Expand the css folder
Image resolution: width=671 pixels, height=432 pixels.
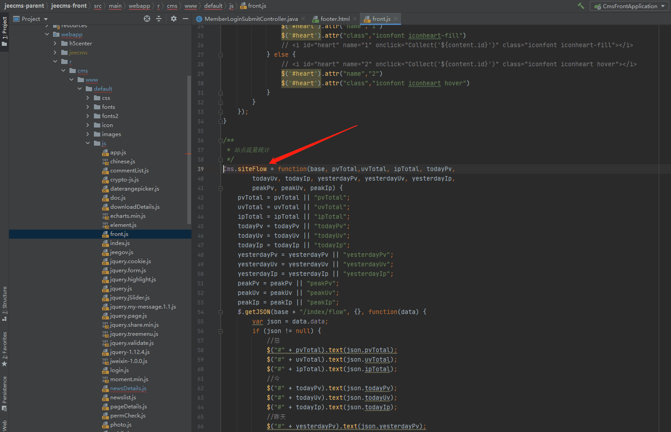[88, 98]
